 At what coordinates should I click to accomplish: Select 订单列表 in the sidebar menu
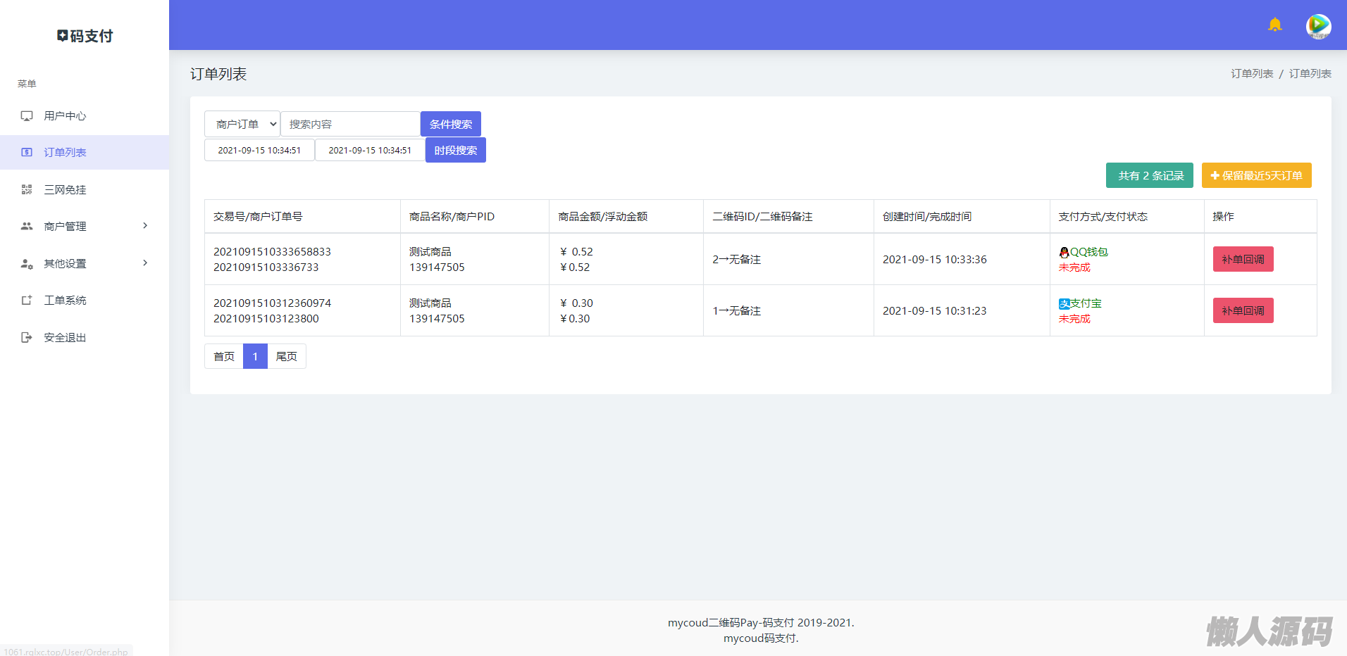coord(65,153)
